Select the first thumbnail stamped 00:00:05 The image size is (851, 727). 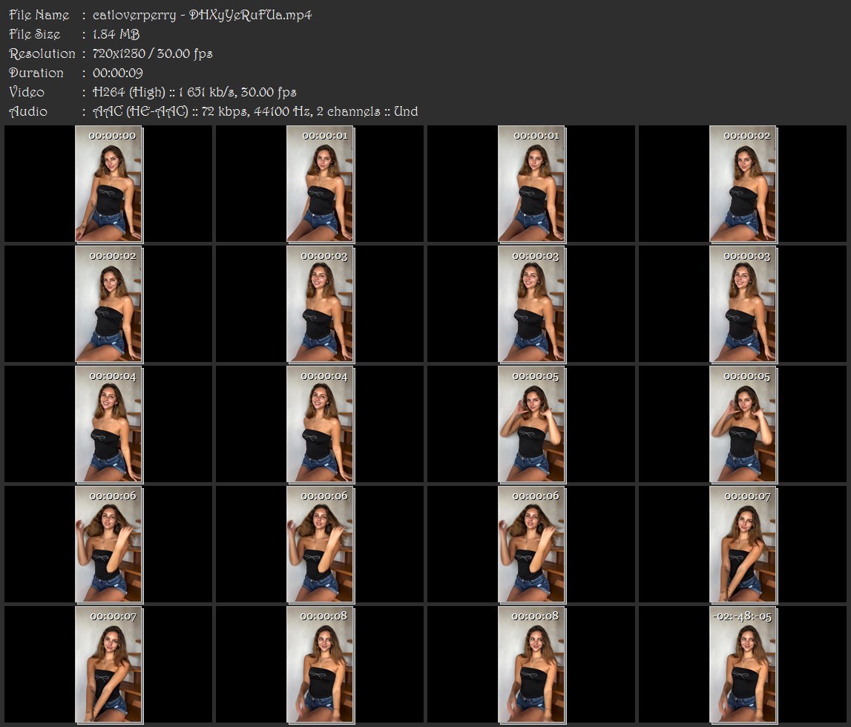[532, 424]
